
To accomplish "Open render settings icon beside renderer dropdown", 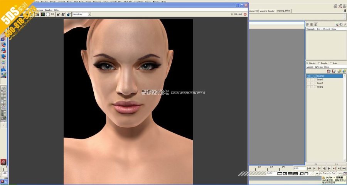I will coord(69,14).
